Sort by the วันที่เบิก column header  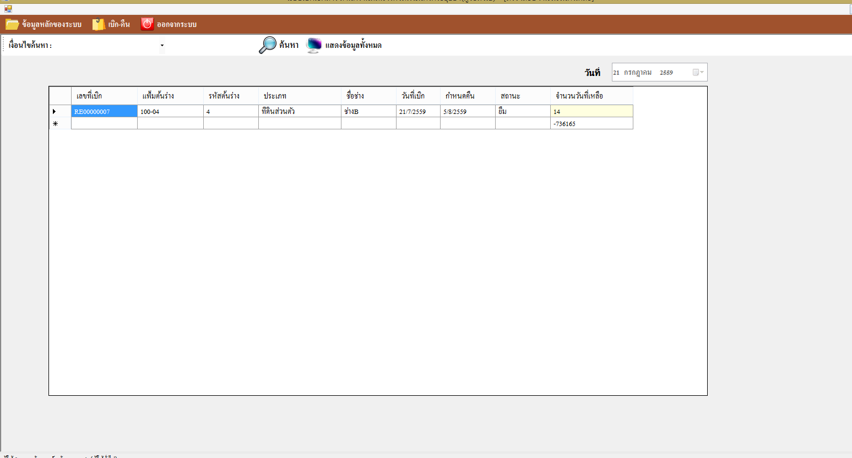click(418, 96)
